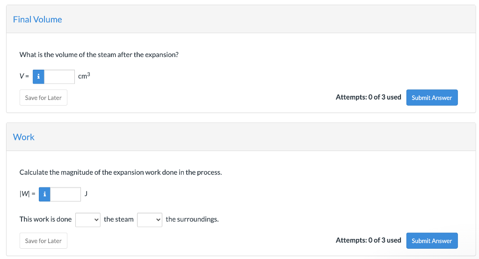Click the info icon beside V =

(x=38, y=77)
